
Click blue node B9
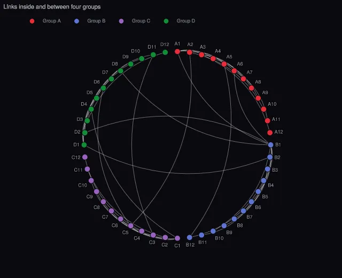click(x=224, y=226)
